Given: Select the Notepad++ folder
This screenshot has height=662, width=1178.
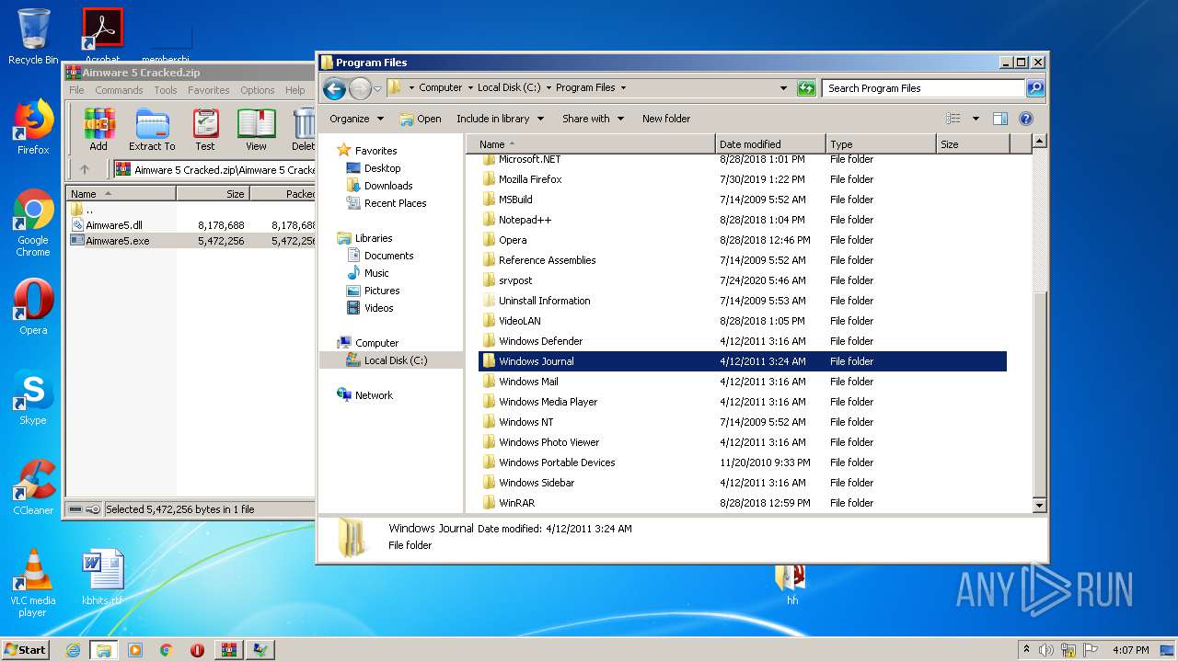Looking at the screenshot, I should pyautogui.click(x=744, y=220).
